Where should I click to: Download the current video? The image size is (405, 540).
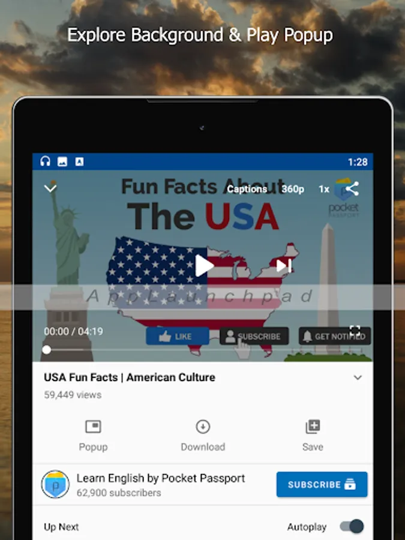pos(203,436)
